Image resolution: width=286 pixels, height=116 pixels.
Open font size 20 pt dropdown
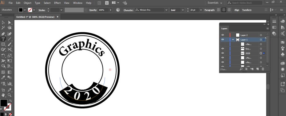point(201,10)
